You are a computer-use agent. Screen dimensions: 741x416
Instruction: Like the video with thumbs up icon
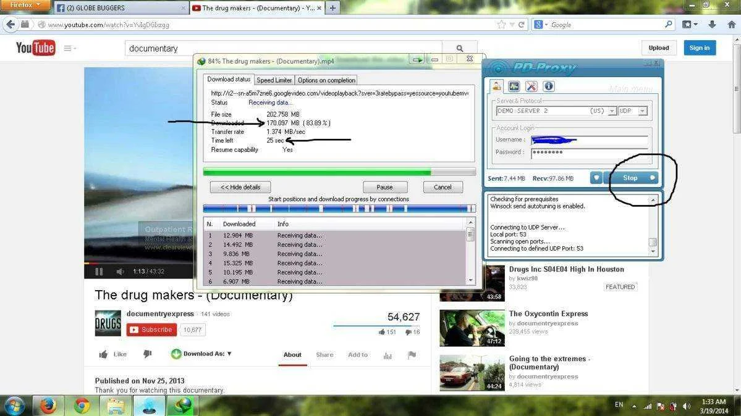coord(103,354)
